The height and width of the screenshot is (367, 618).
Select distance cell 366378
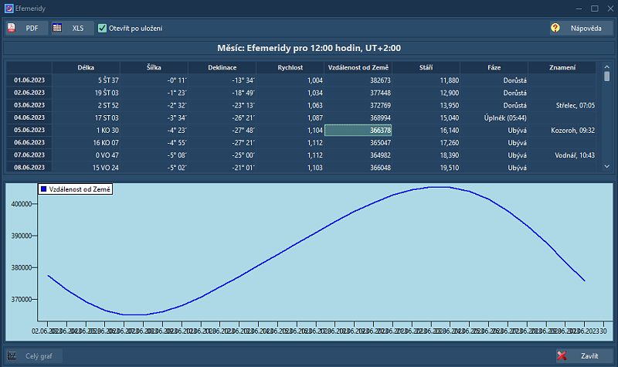pyautogui.click(x=358, y=130)
